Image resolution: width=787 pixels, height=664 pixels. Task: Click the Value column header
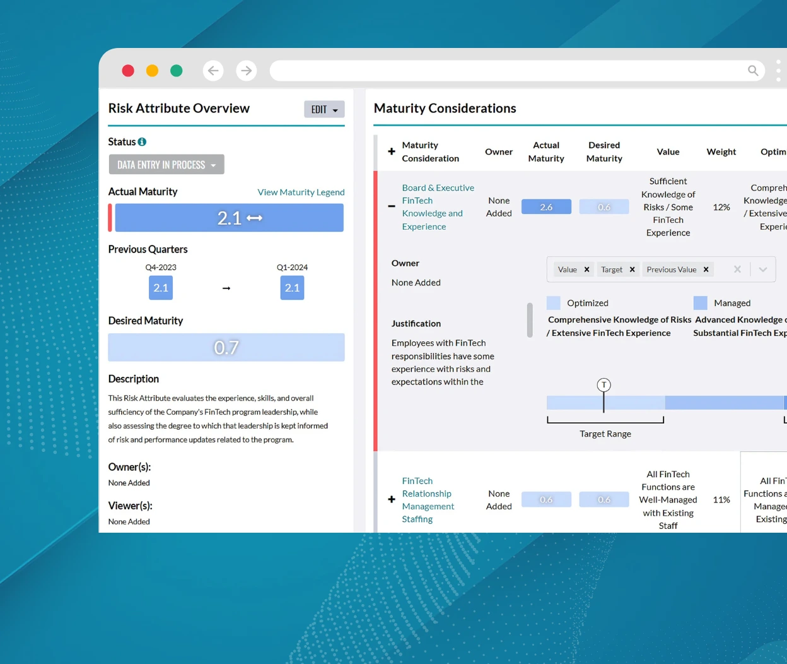(668, 151)
